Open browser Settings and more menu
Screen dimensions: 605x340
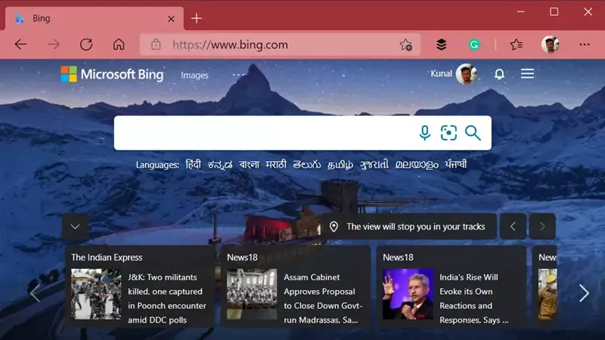click(585, 45)
